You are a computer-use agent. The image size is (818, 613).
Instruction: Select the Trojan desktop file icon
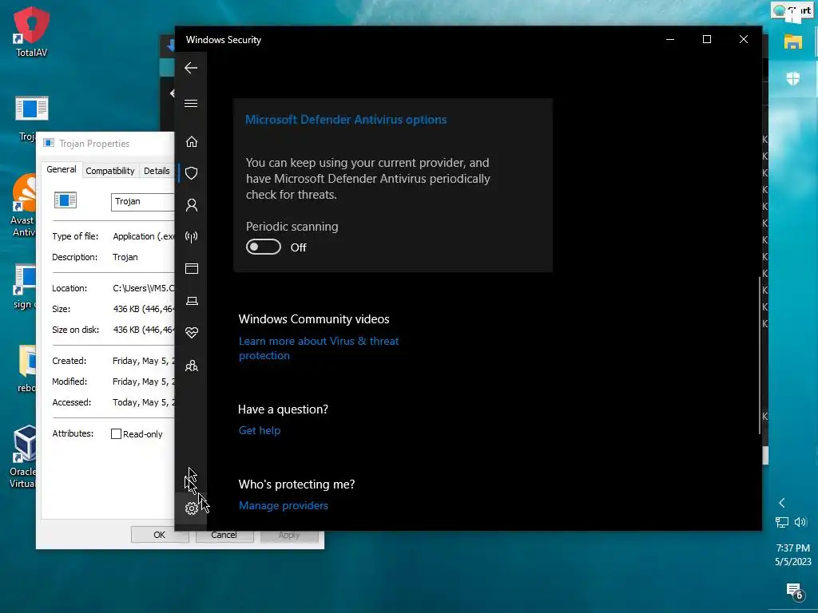click(31, 109)
